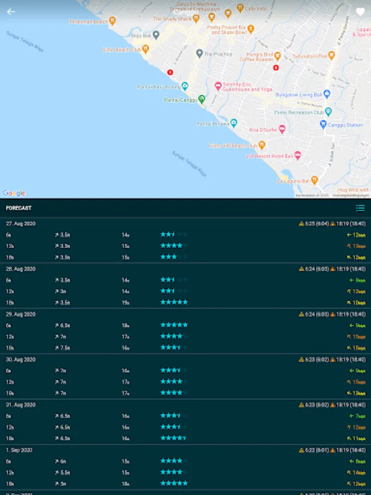Tap the 12h star rating on 27. Aug
371x495 pixels.
point(174,246)
